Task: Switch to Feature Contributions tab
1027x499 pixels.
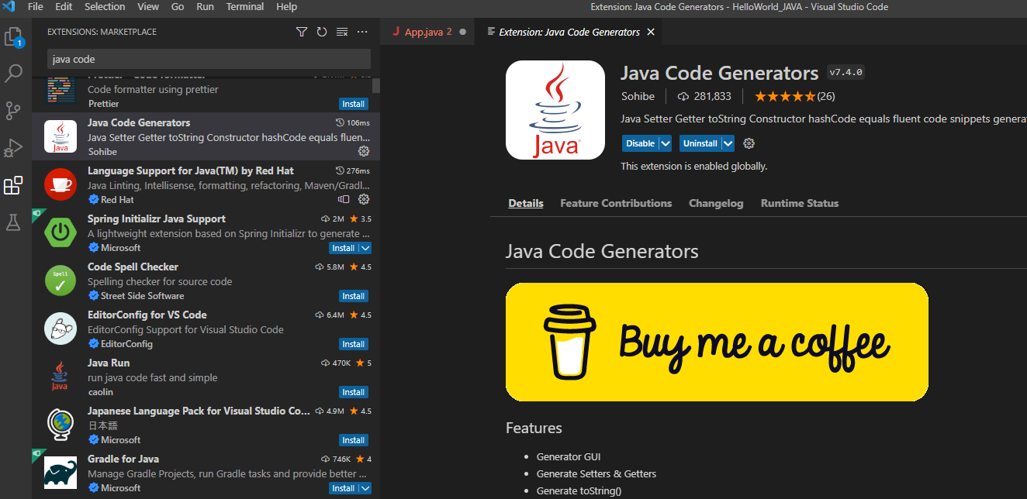Action: point(616,203)
